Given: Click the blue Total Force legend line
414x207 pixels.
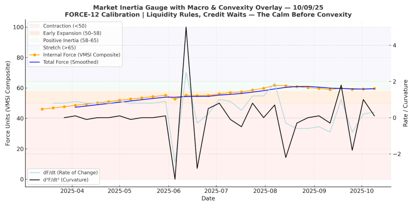Looking at the screenshot, I should (34, 62).
